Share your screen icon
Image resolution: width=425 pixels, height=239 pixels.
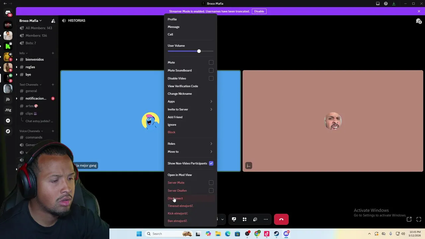[234, 219]
